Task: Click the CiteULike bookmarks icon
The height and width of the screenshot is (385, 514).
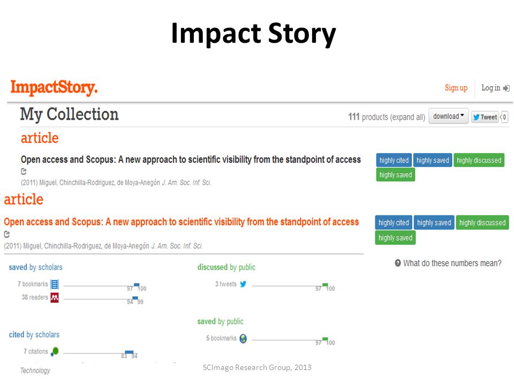Action: (55, 284)
